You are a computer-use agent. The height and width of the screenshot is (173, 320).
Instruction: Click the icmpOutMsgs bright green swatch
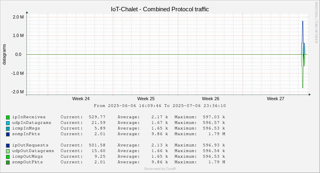coord(8,157)
